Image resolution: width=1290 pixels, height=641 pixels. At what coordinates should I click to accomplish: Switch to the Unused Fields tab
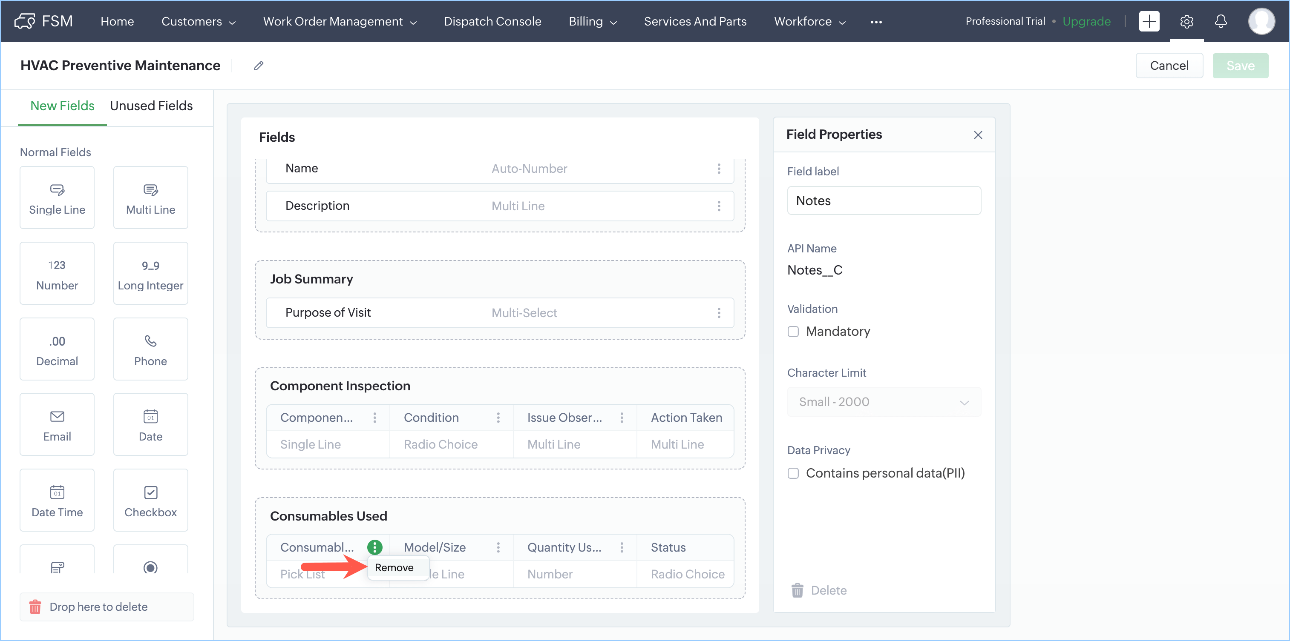click(x=151, y=106)
